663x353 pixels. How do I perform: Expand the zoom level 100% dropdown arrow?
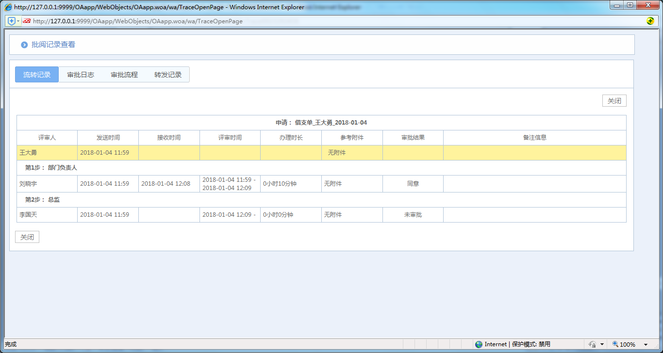(x=646, y=345)
